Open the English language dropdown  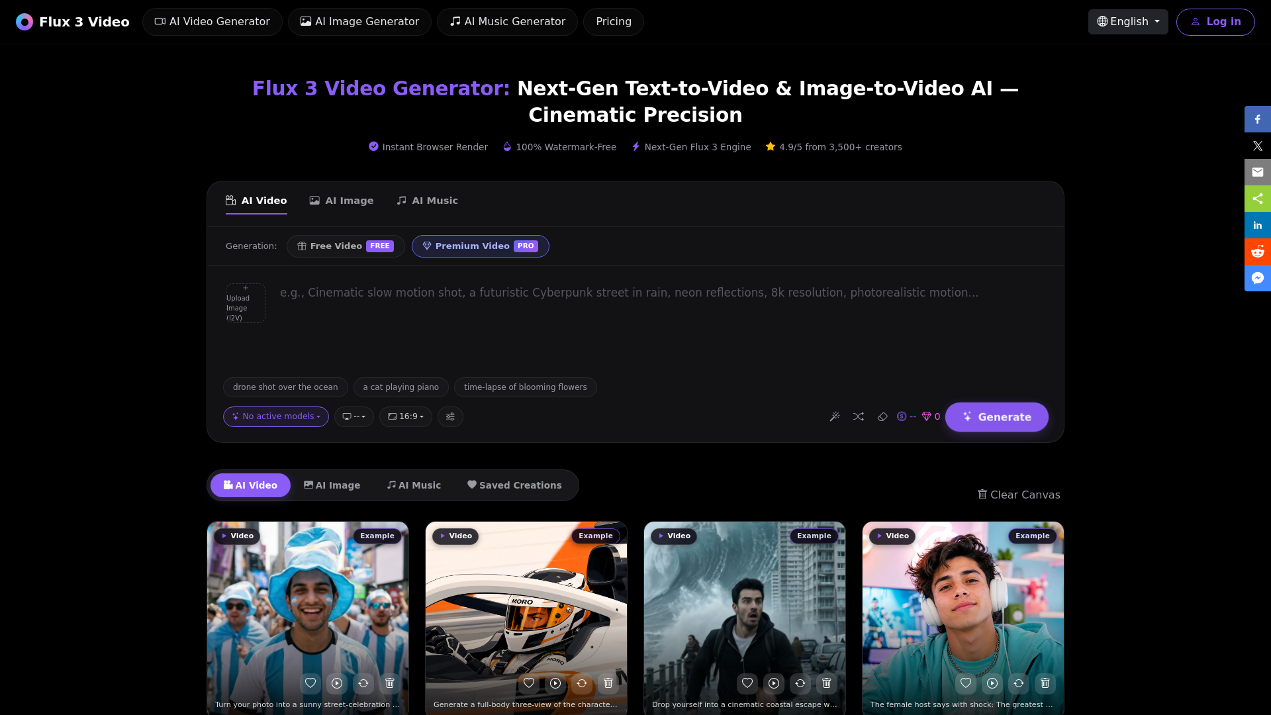pos(1128,22)
